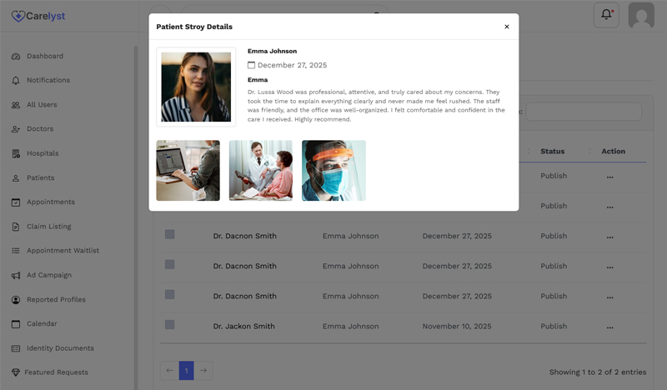Open Emma Johnson's portrait photo
The width and height of the screenshot is (667, 390).
[196, 87]
